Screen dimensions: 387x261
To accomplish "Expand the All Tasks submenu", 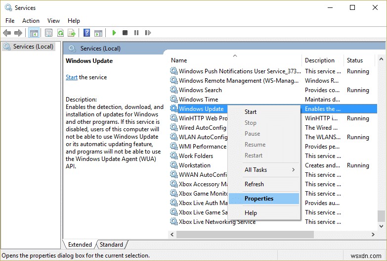I will point(270,170).
